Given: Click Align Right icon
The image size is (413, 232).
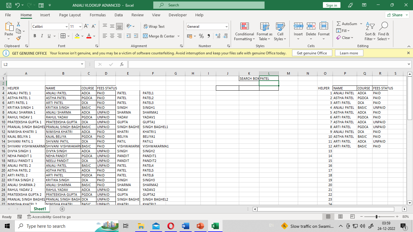Looking at the screenshot, I should [119, 36].
